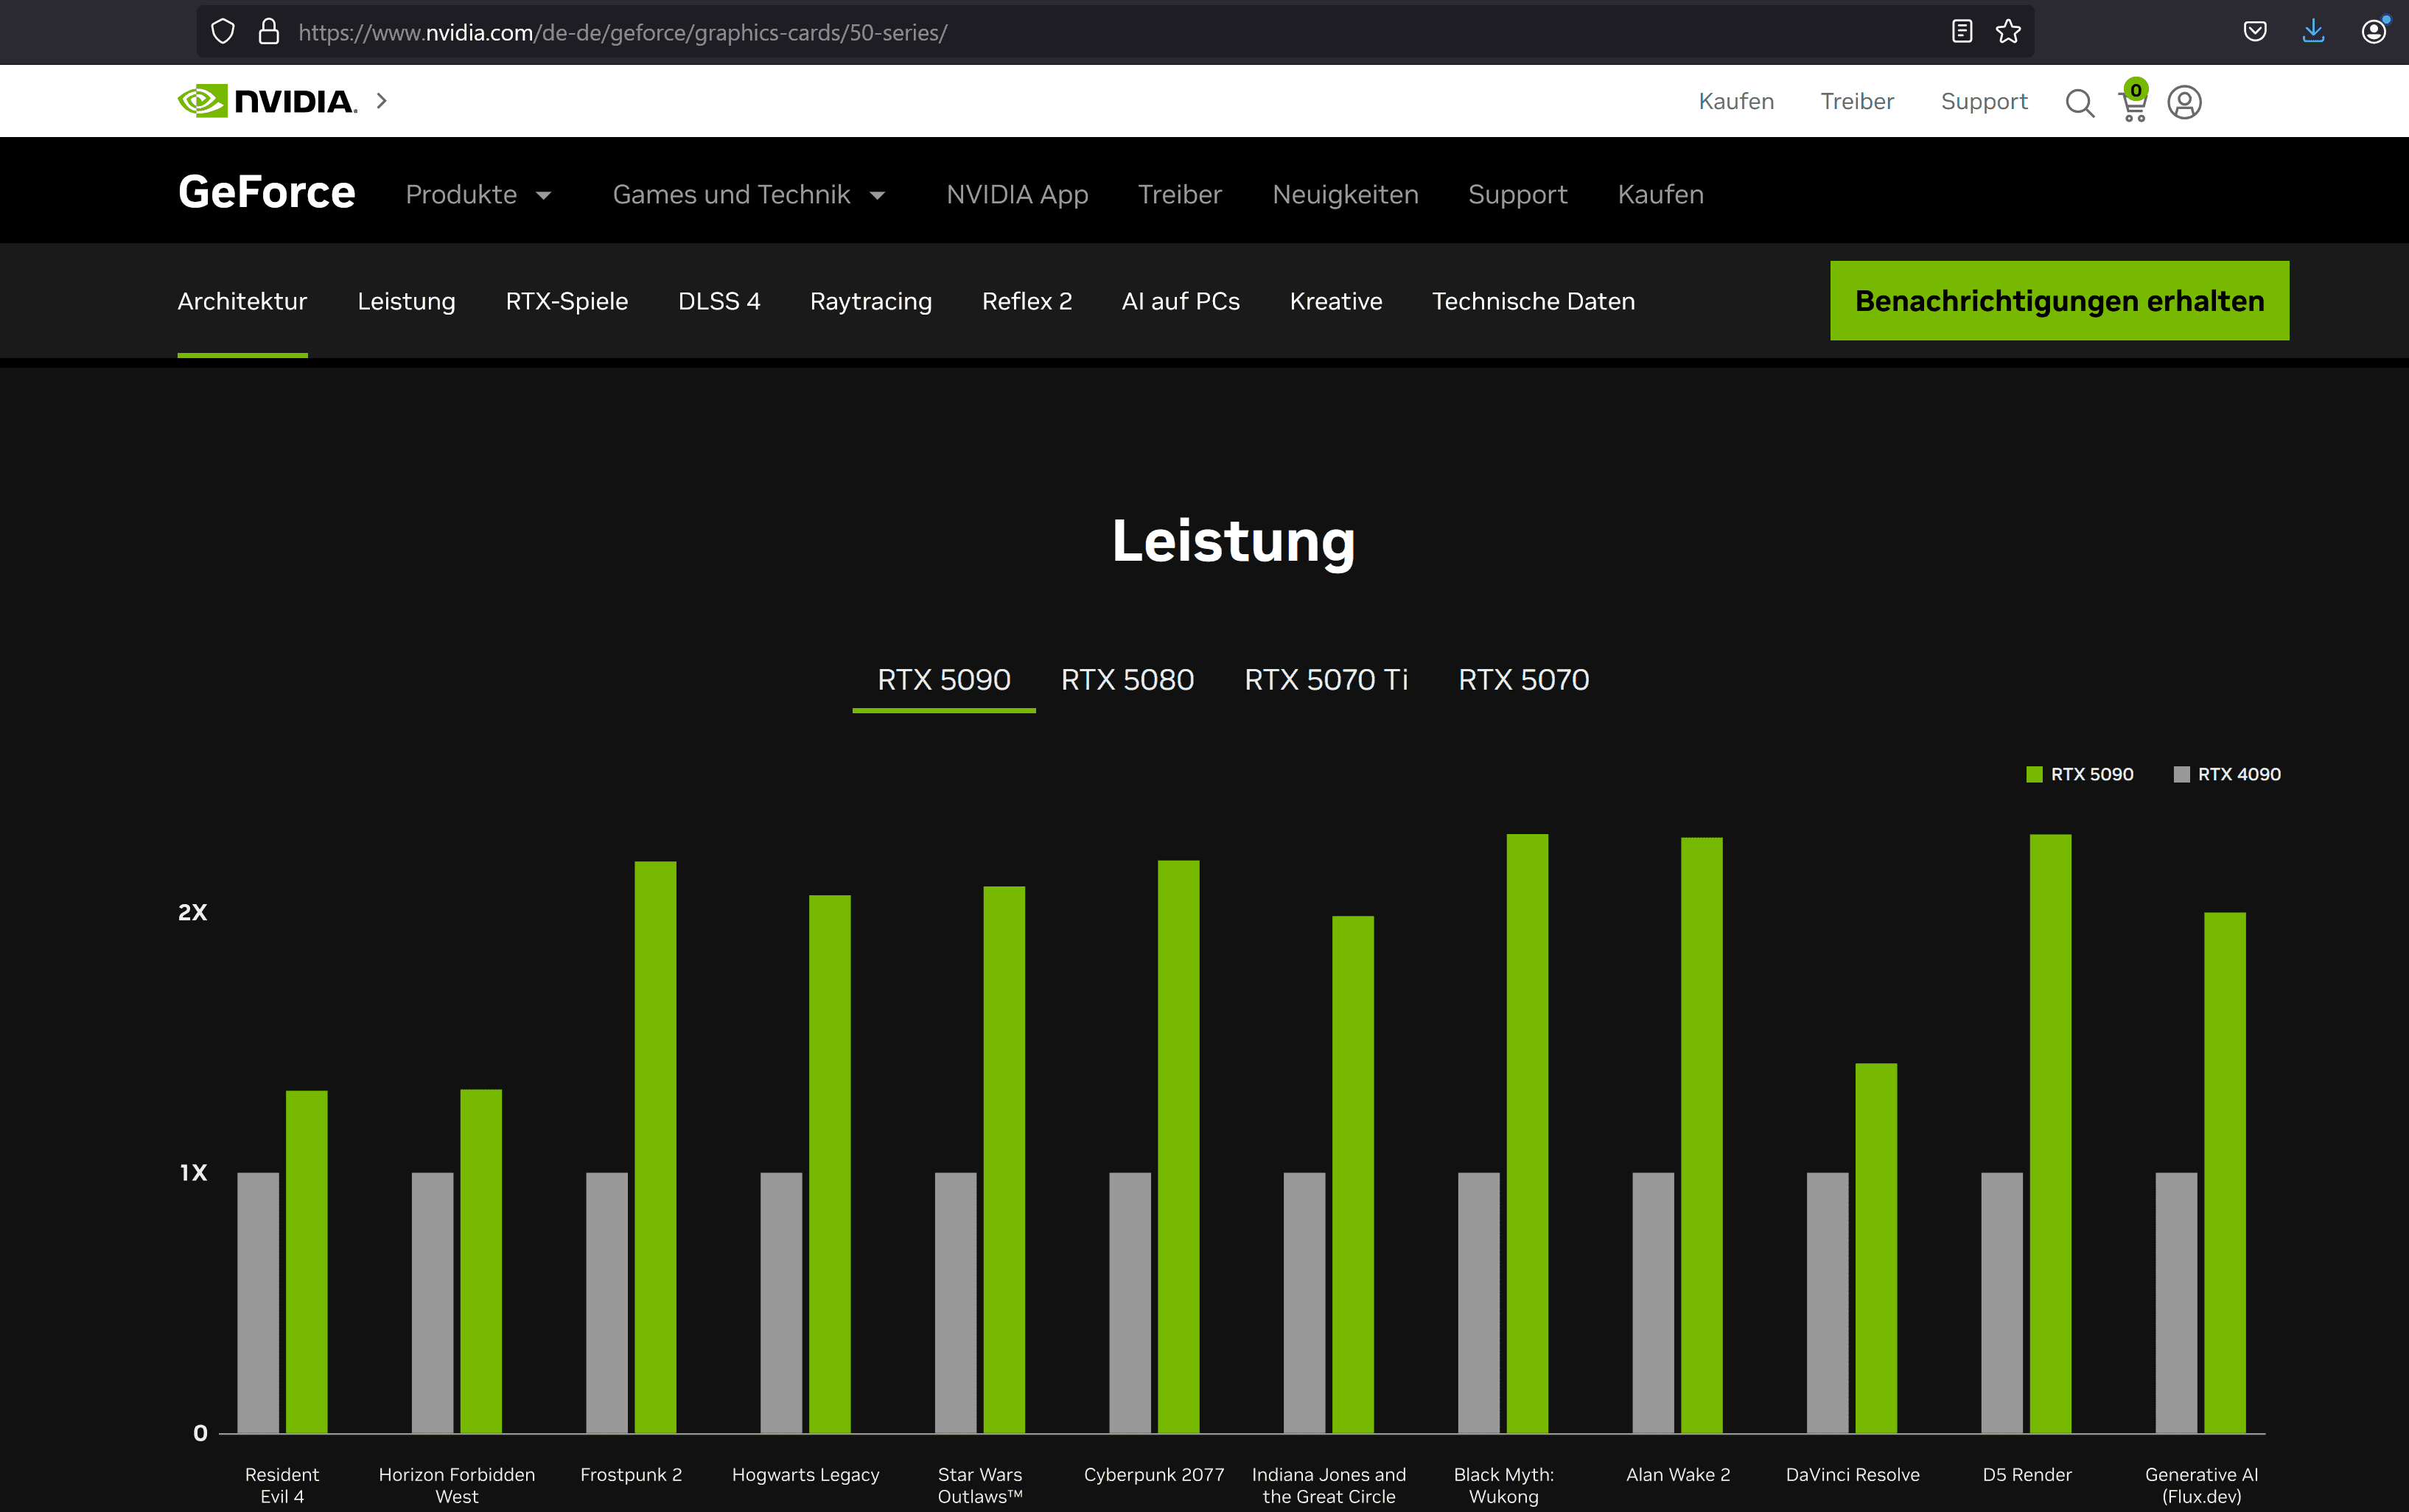Click the green Black Myth: Wukong bar
Image resolution: width=2409 pixels, height=1512 pixels.
[x=1527, y=1133]
